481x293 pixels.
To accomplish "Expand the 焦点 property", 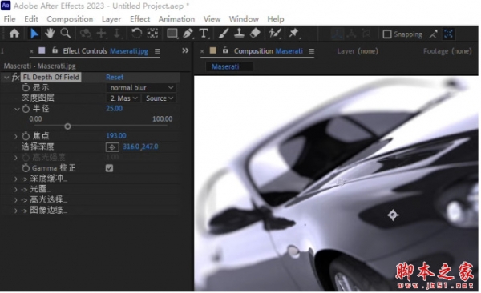I will [x=16, y=136].
